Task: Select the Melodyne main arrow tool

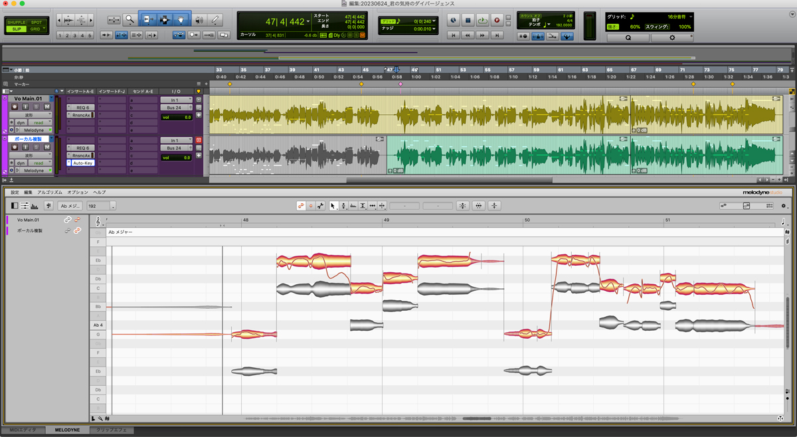Action: [334, 206]
